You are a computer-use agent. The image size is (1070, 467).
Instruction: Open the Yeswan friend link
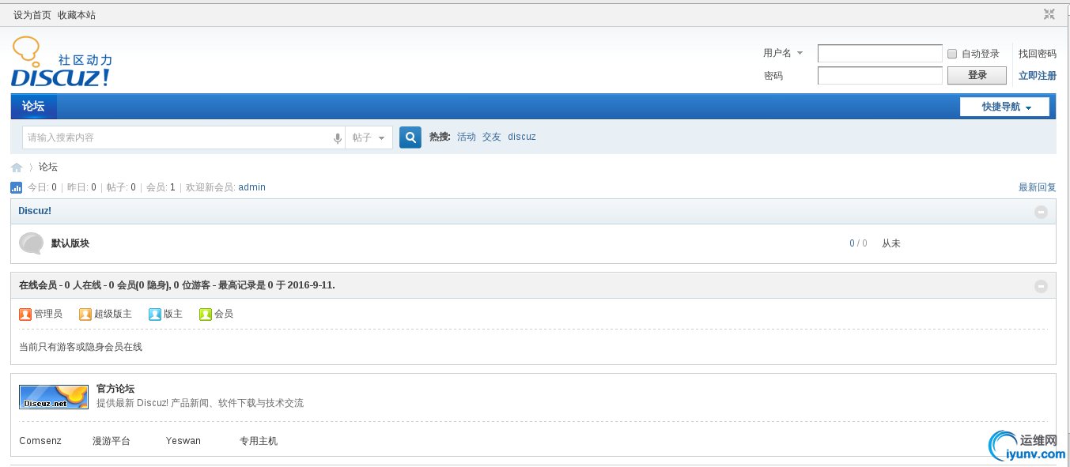coord(183,441)
